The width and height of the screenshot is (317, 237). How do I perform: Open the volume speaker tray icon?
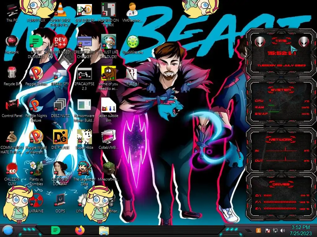coord(283,230)
